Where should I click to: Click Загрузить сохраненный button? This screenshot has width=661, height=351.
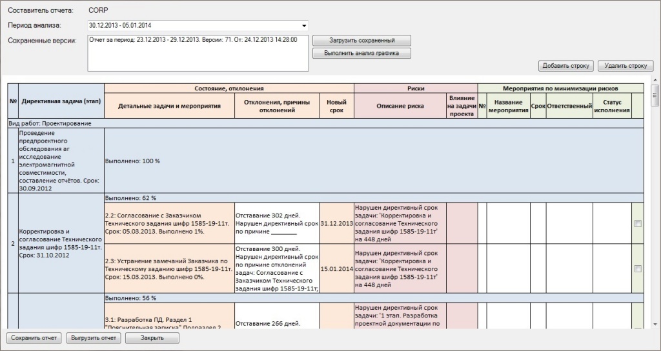pyautogui.click(x=361, y=41)
